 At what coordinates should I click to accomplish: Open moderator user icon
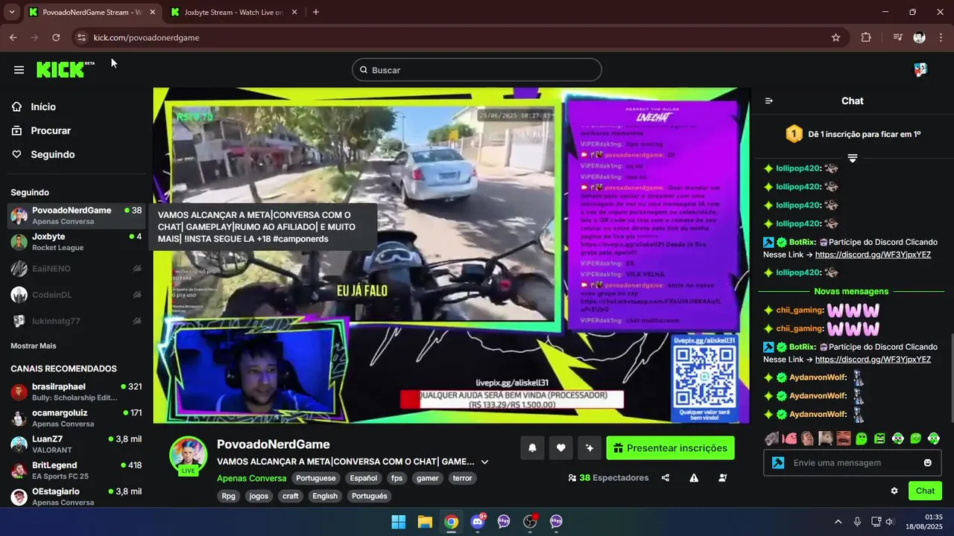(723, 478)
